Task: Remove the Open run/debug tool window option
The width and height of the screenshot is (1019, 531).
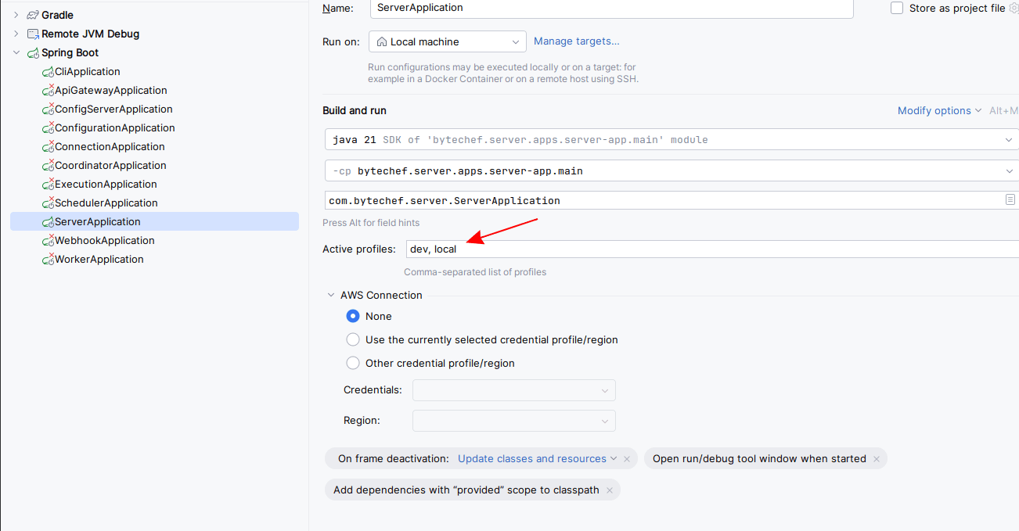Action: 876,458
